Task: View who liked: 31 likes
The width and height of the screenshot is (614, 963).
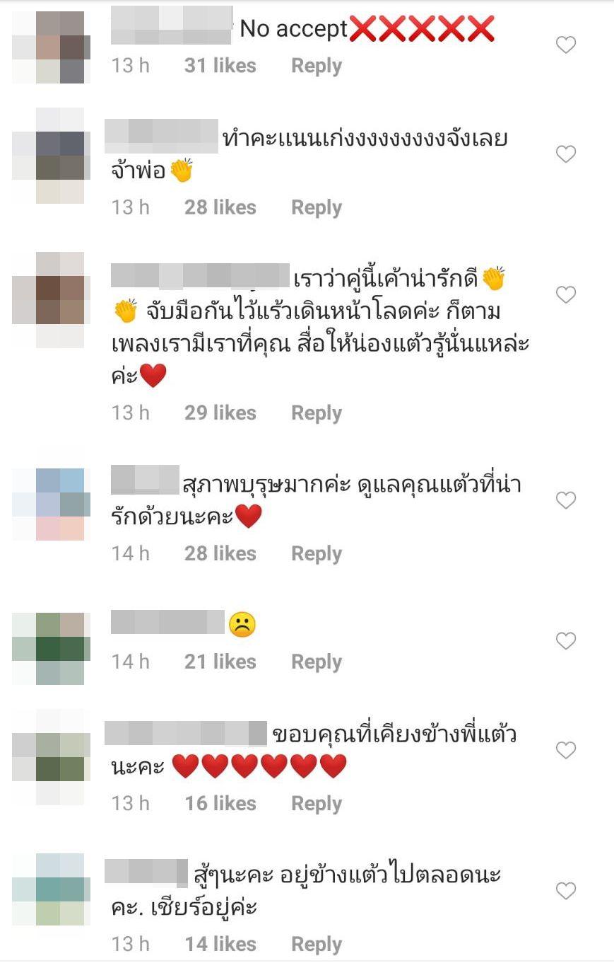Action: point(220,66)
